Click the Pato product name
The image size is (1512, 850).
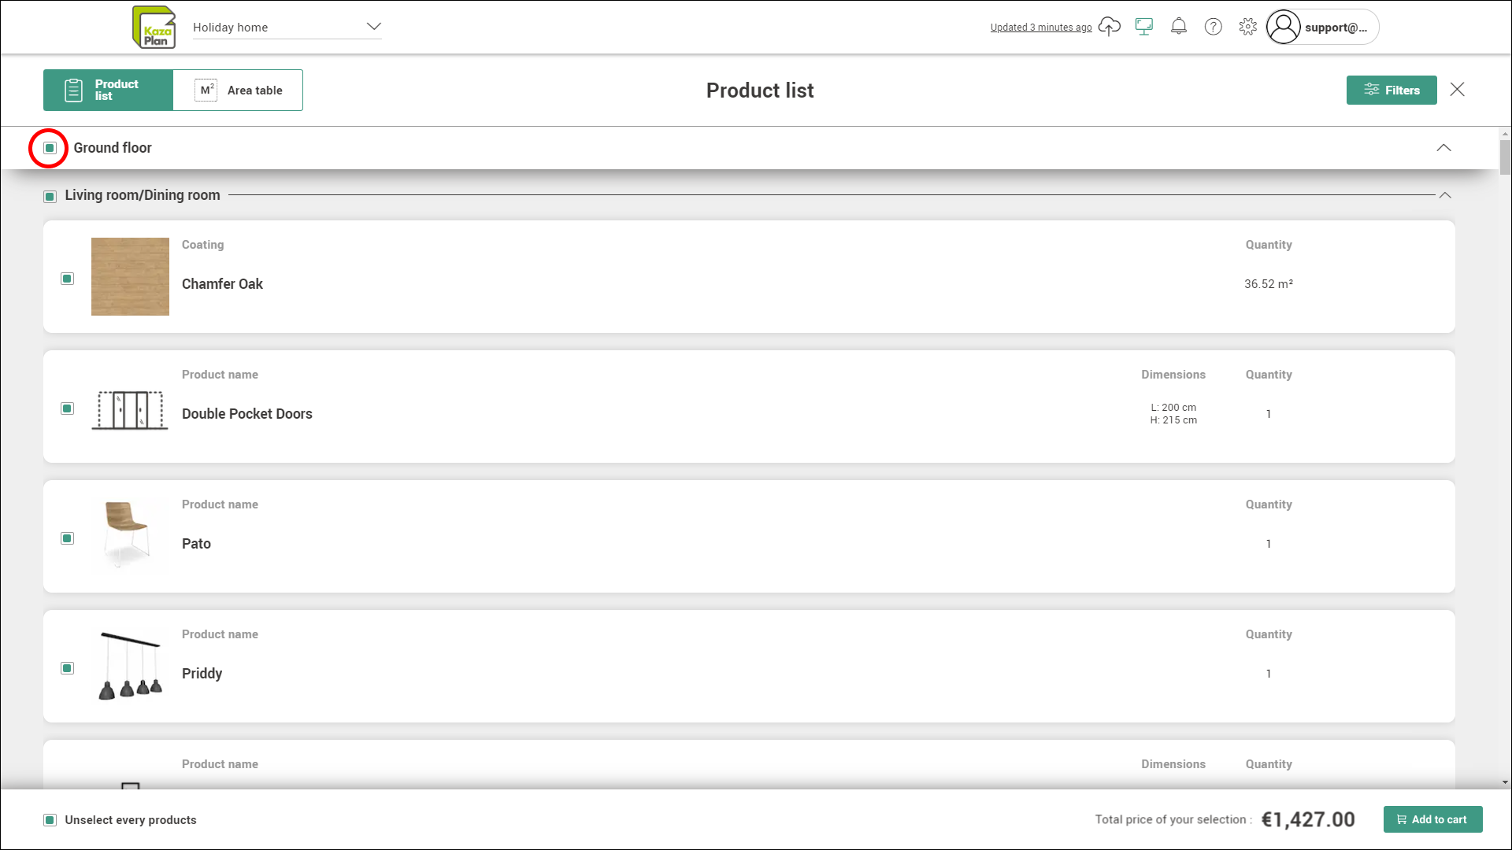tap(196, 544)
